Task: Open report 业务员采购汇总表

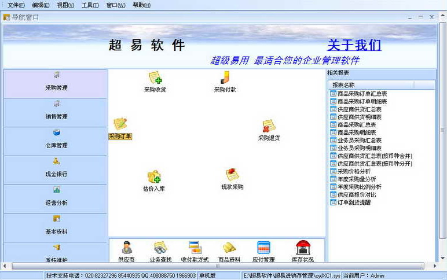Action: (x=359, y=140)
